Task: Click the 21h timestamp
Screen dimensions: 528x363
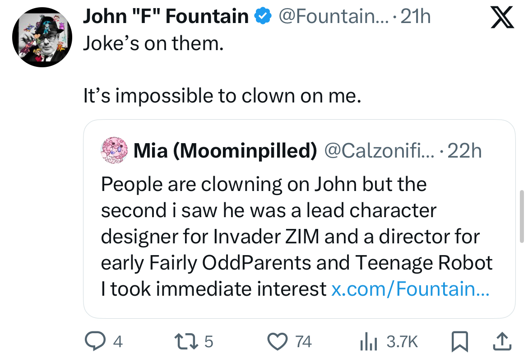Action: [416, 17]
